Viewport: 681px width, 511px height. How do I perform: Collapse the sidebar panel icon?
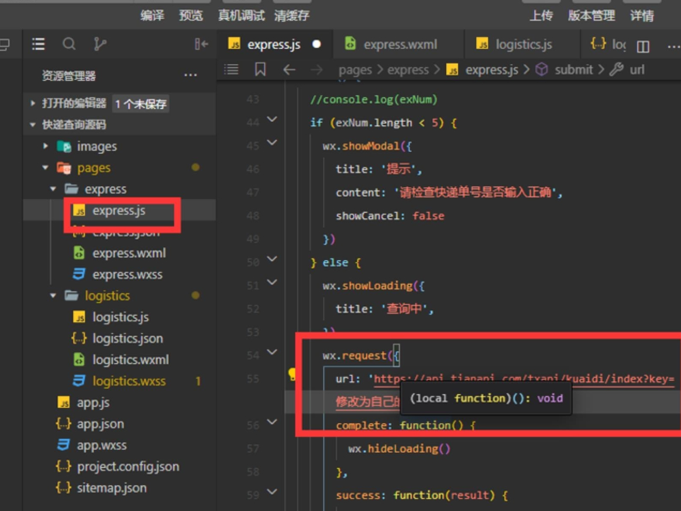(x=201, y=44)
